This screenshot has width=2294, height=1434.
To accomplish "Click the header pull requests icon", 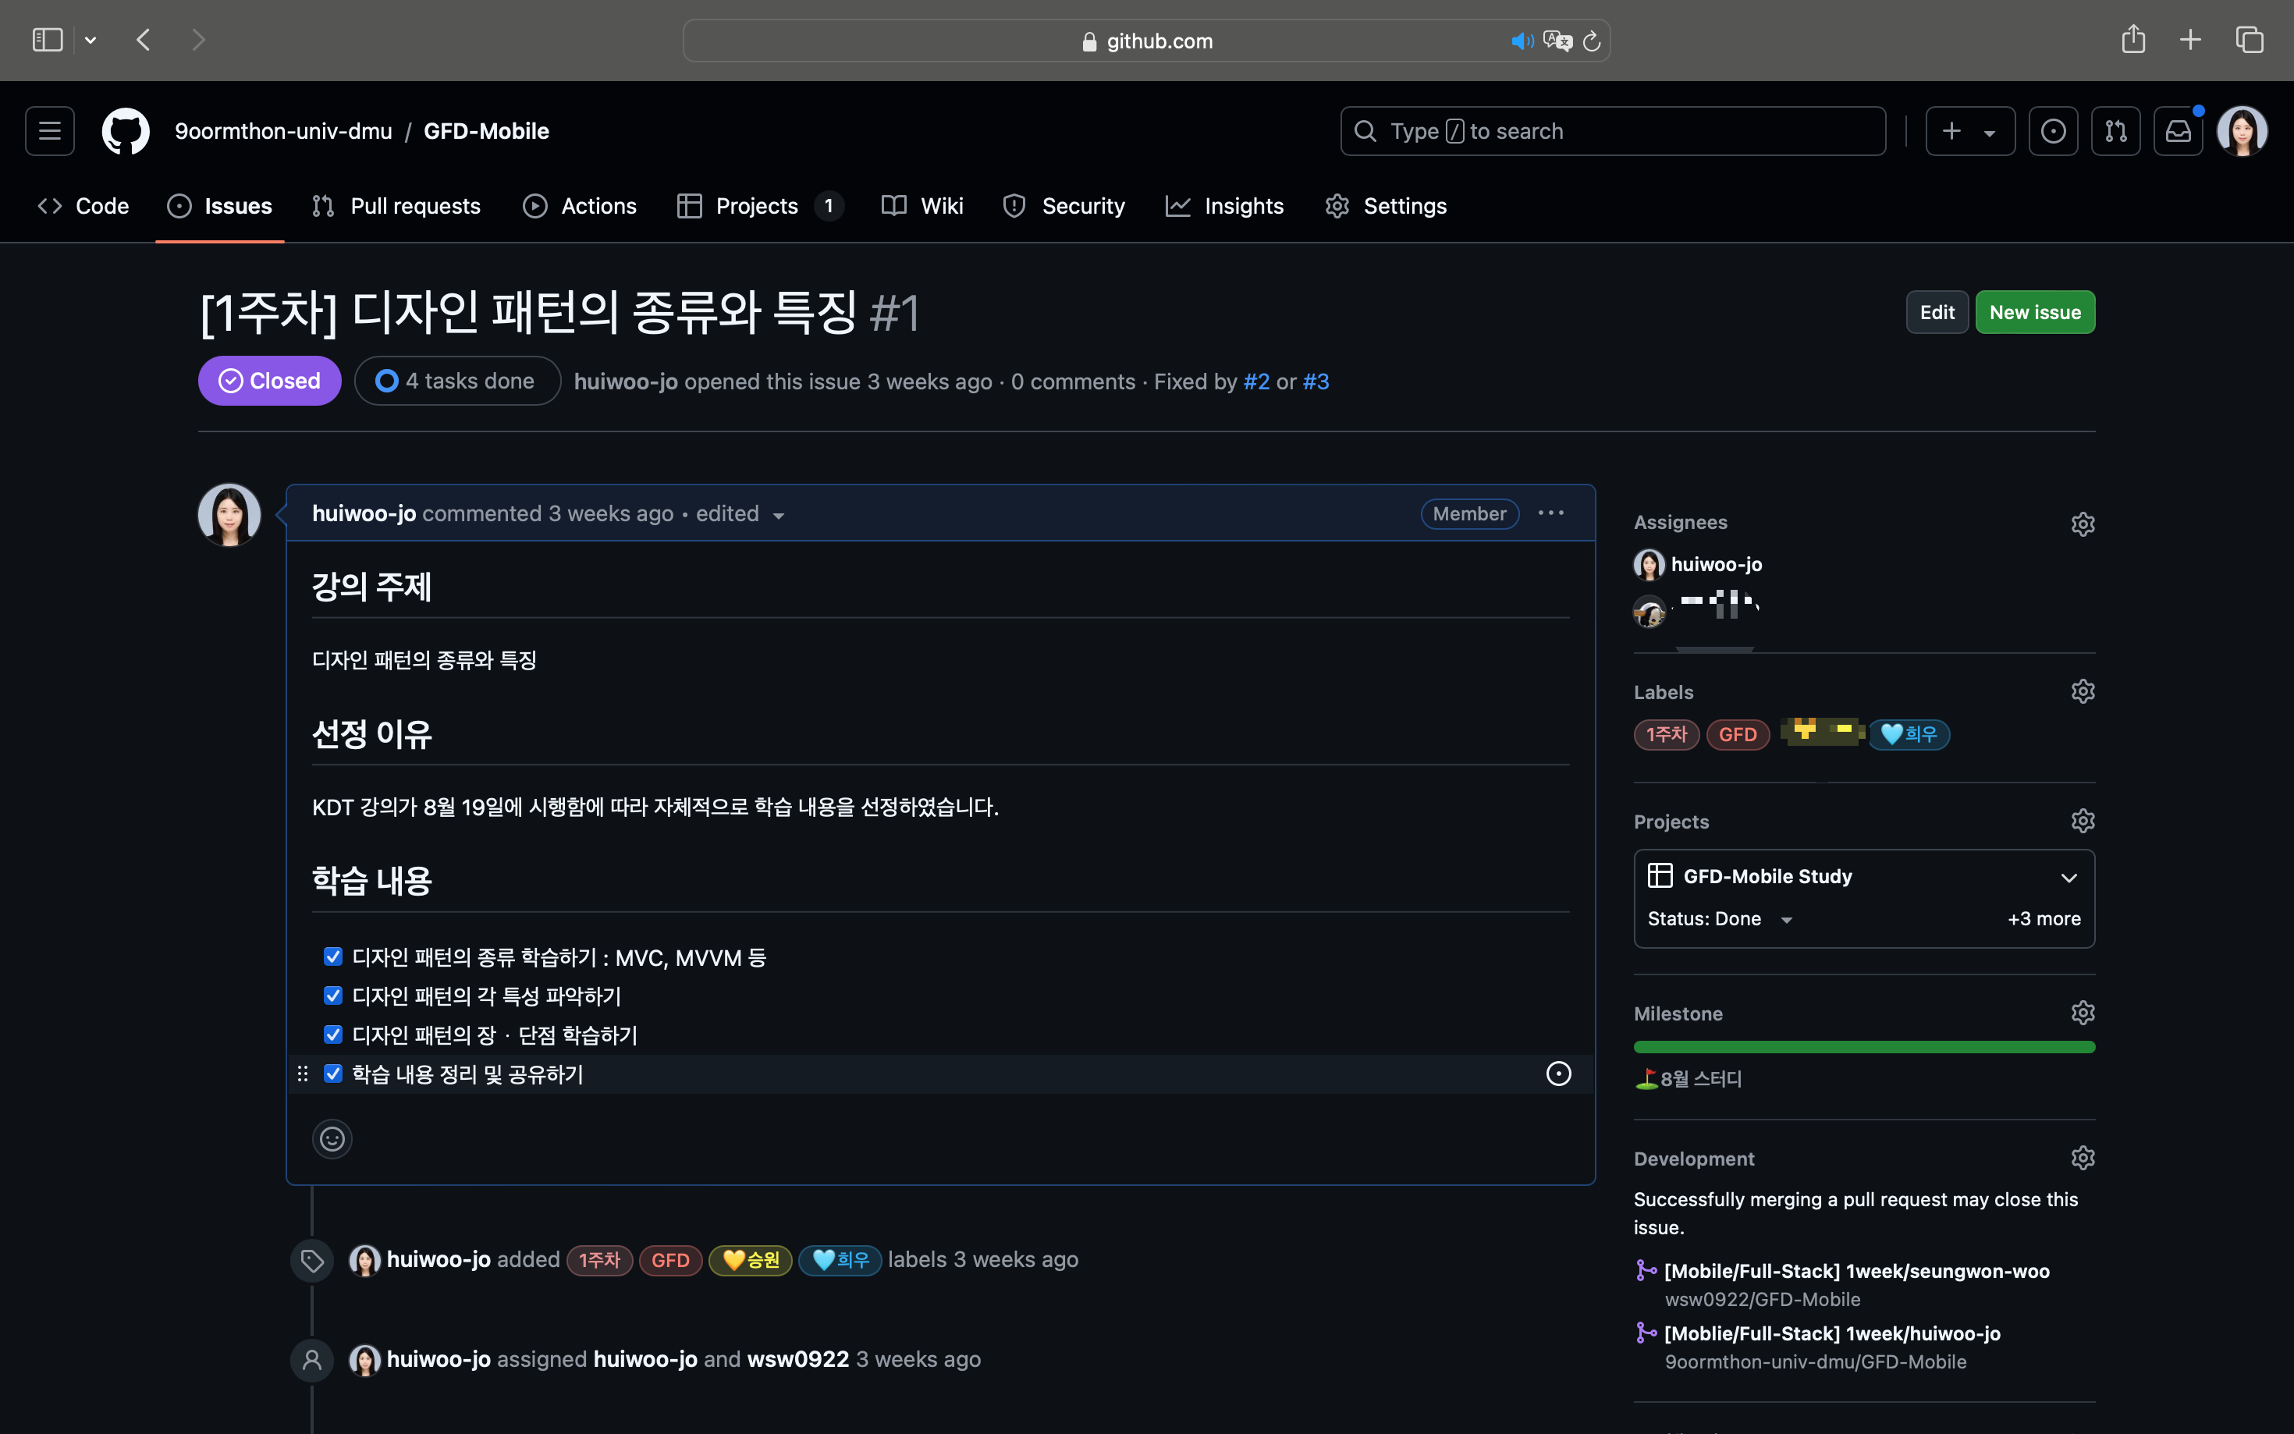I will pos(2115,131).
